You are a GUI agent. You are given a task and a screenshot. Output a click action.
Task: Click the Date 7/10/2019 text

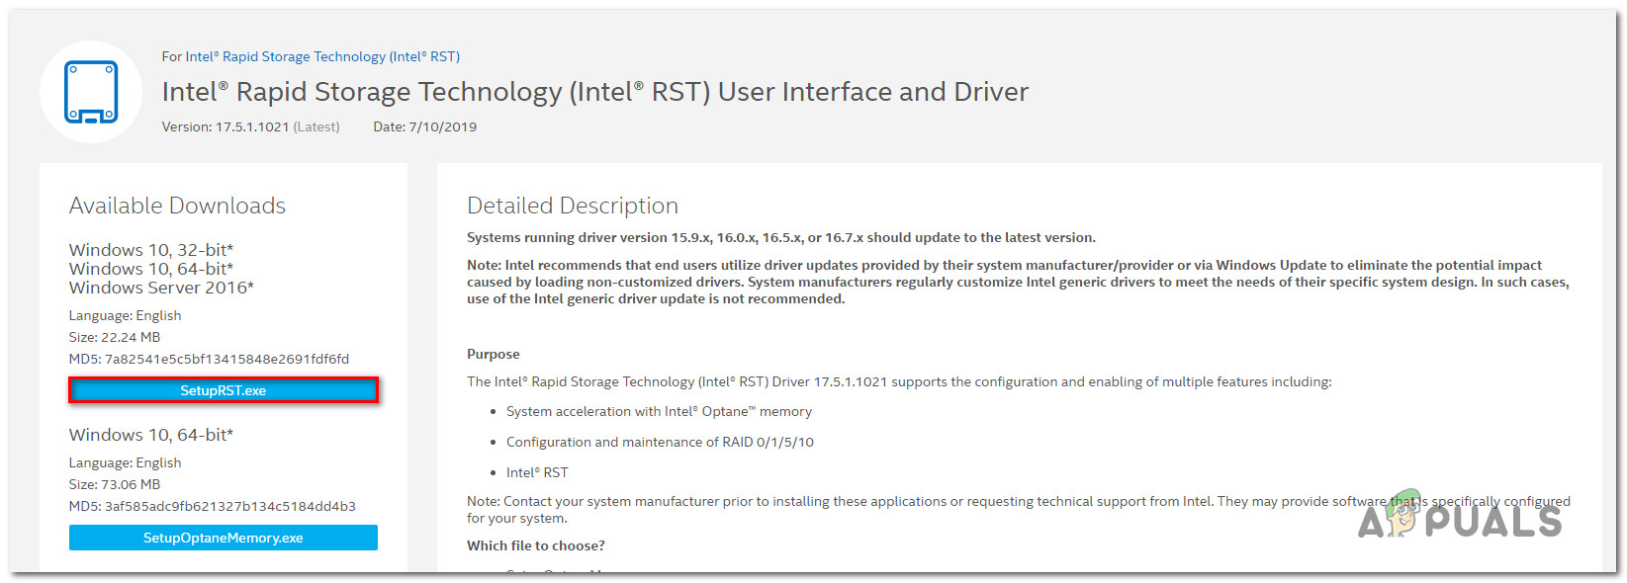tap(425, 126)
